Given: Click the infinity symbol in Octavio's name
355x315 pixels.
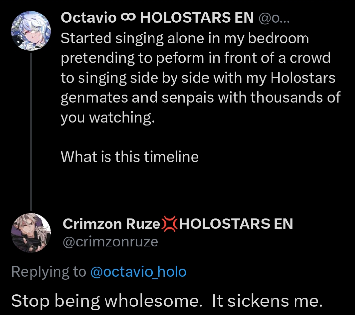Looking at the screenshot, I should (x=129, y=19).
